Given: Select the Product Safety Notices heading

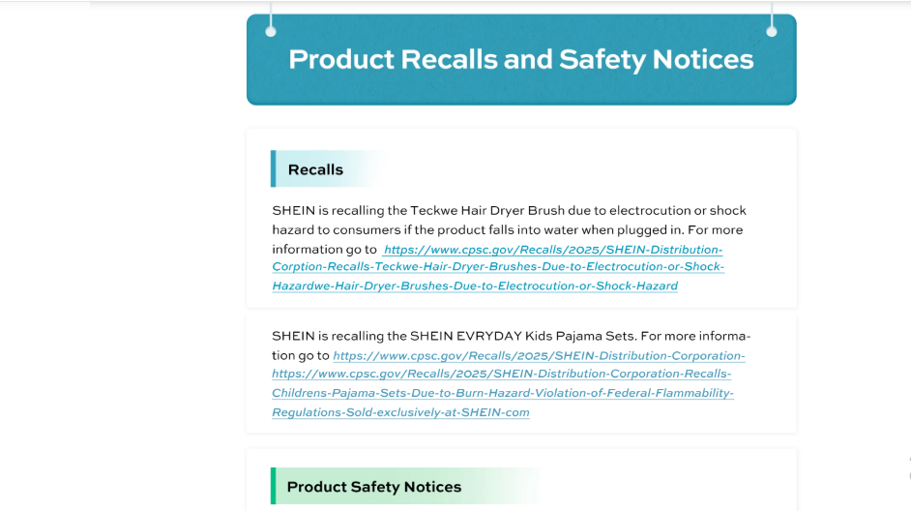Looking at the screenshot, I should click(374, 487).
